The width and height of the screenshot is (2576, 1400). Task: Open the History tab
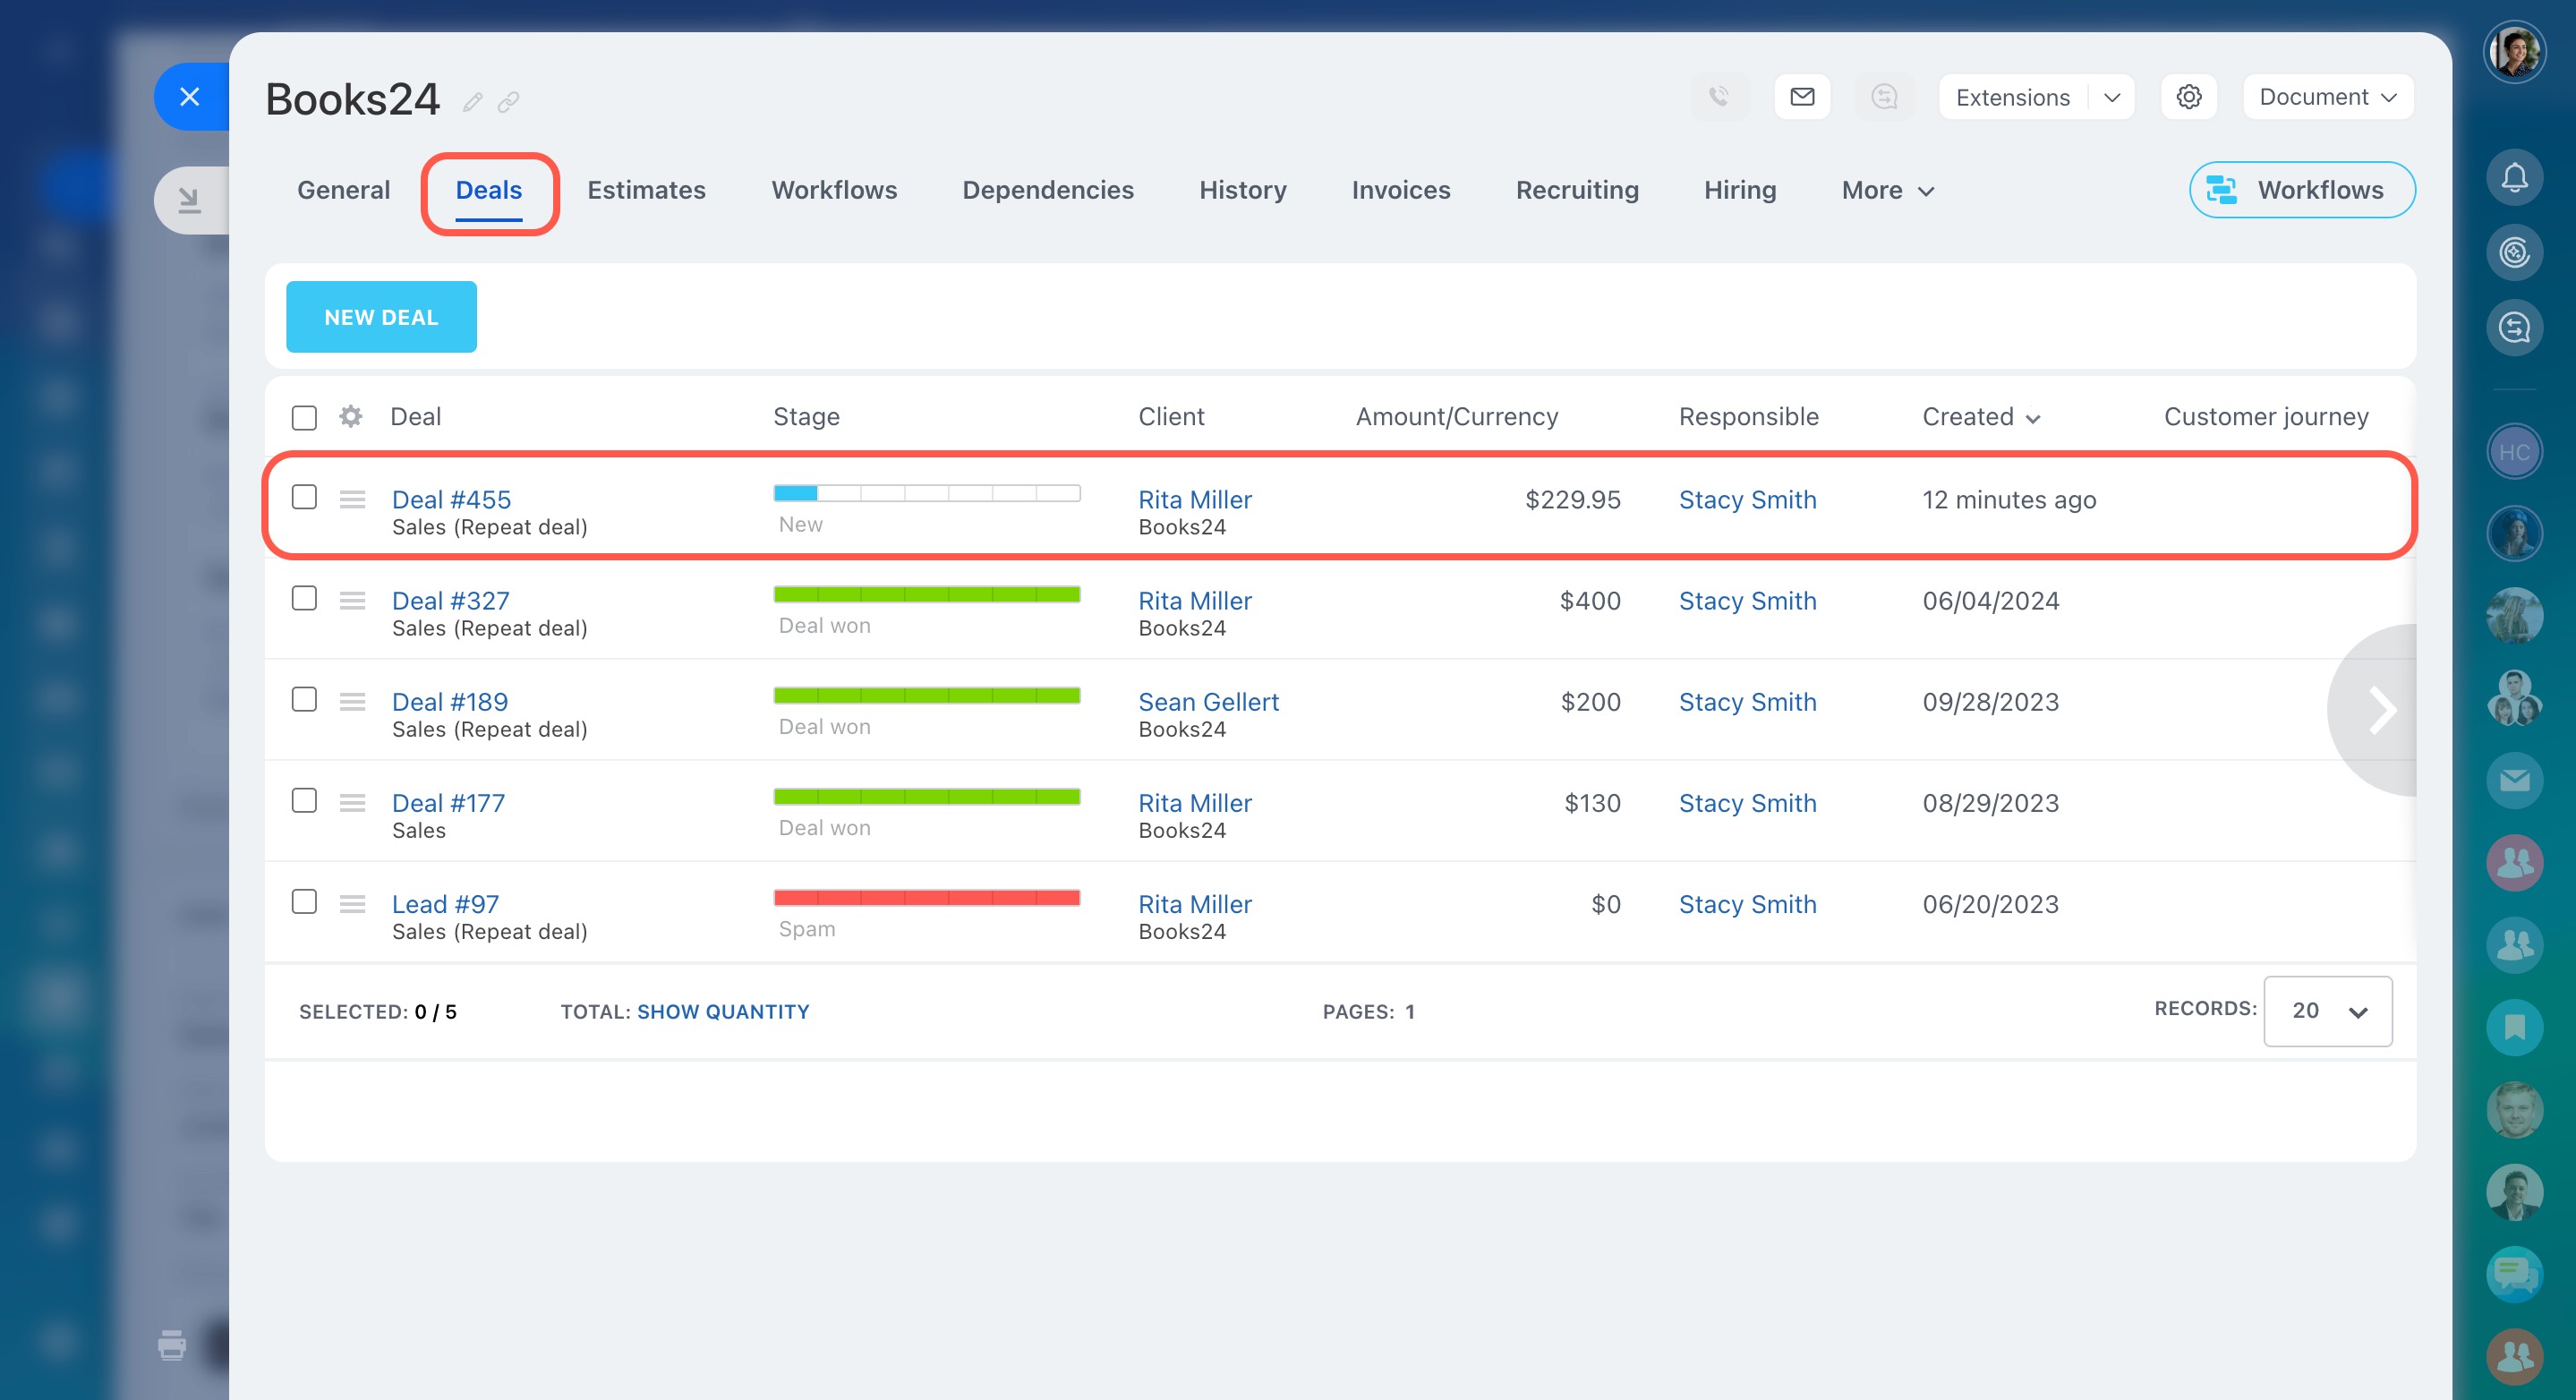1242,190
